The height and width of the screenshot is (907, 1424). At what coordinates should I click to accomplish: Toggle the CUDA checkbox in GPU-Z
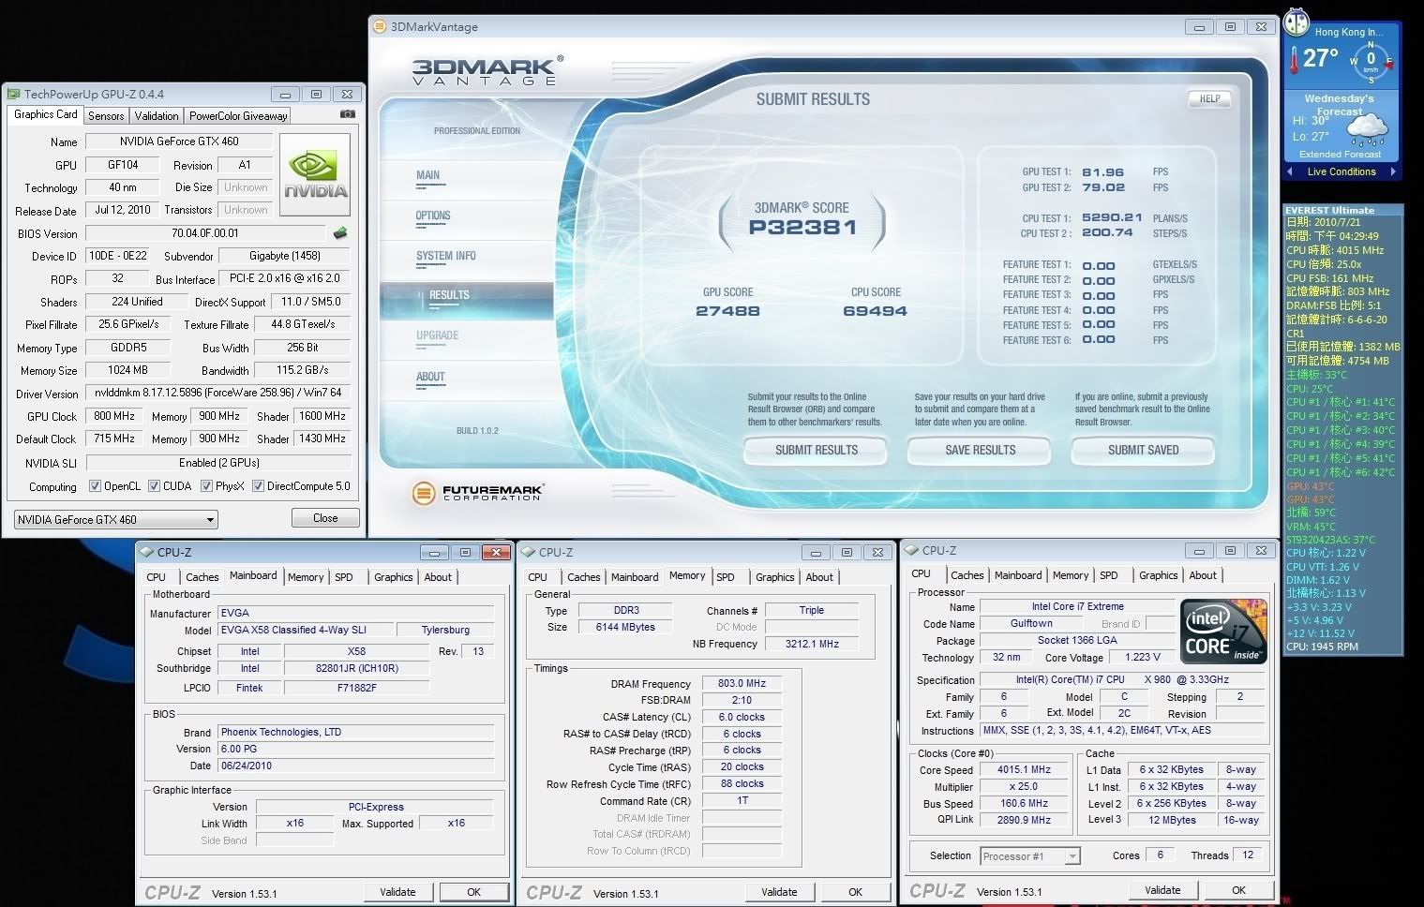click(154, 486)
